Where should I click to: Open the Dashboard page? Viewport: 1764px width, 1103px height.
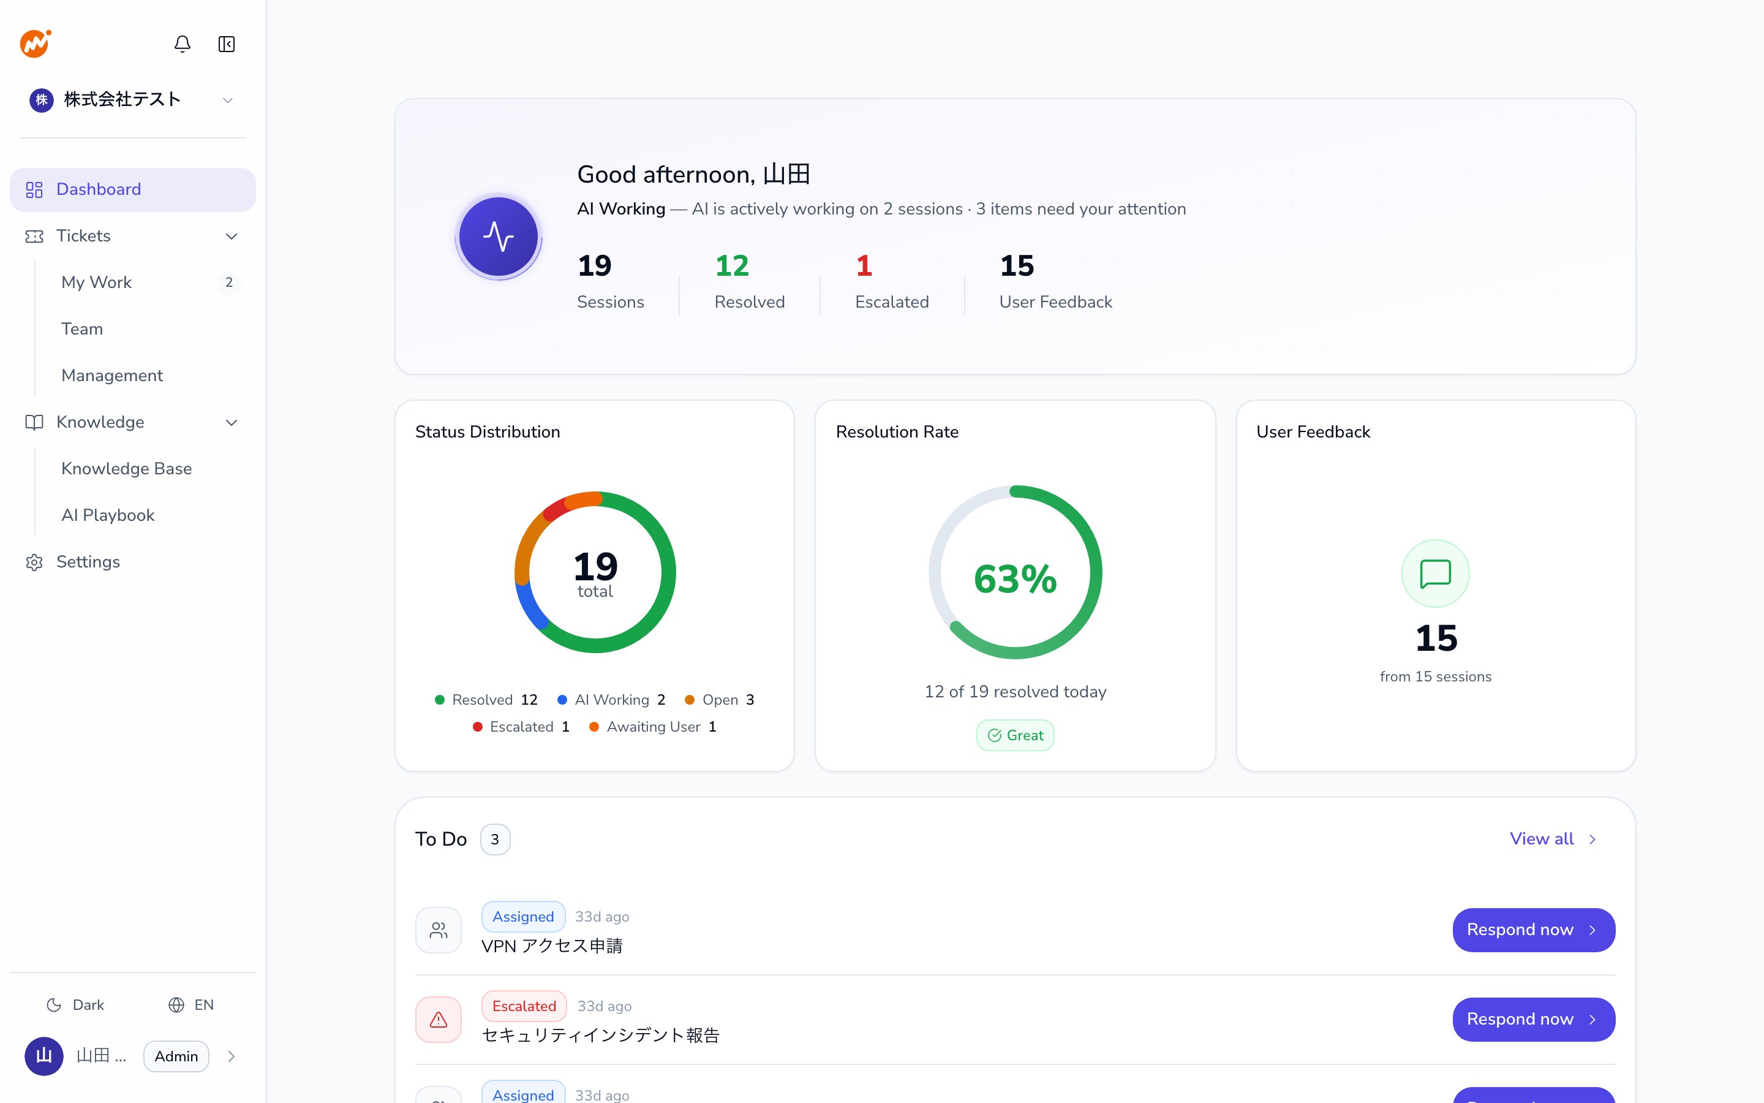coord(133,190)
